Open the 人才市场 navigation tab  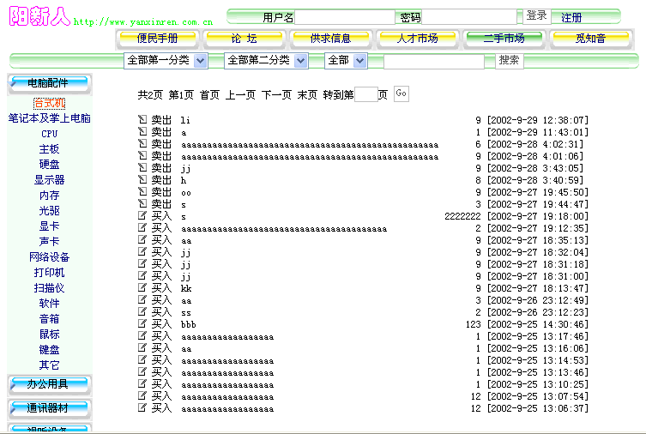pyautogui.click(x=417, y=39)
